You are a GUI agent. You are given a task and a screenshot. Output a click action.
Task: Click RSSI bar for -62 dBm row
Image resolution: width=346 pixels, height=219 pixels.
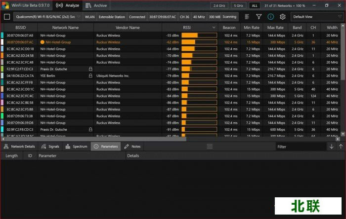click(x=199, y=42)
